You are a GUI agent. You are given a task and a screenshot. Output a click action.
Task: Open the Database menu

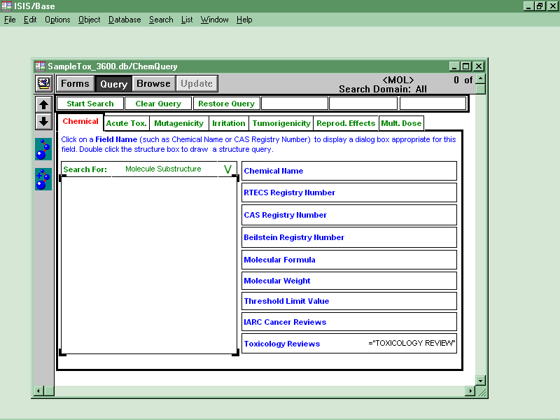coord(125,20)
